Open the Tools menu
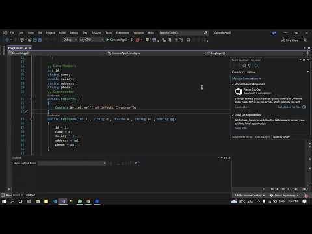 (x=109, y=33)
